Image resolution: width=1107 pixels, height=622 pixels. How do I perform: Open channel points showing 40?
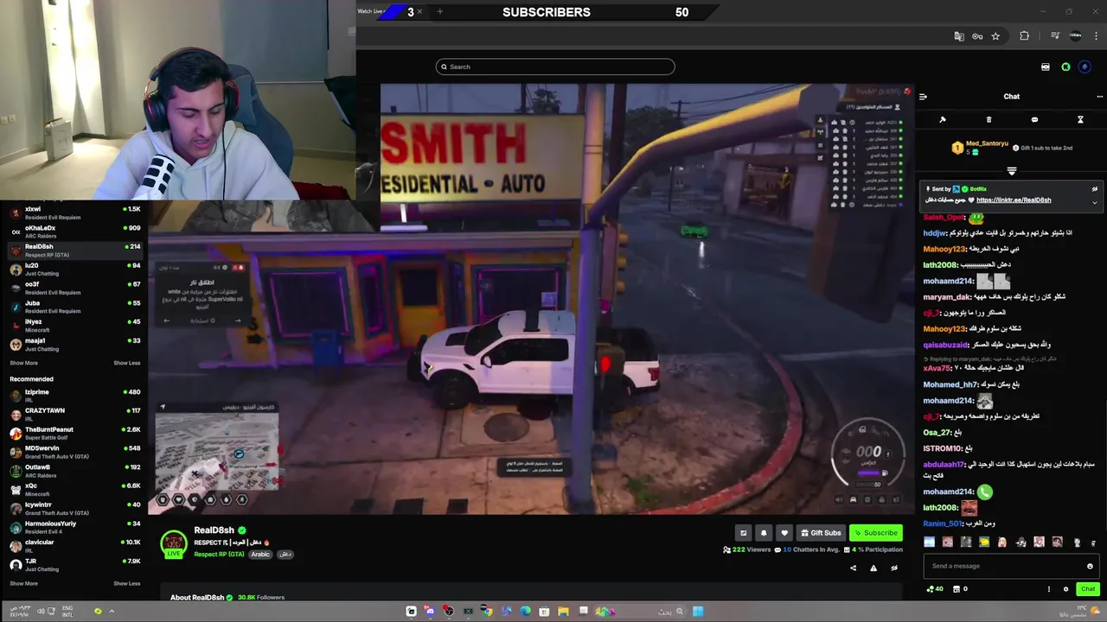coord(934,589)
